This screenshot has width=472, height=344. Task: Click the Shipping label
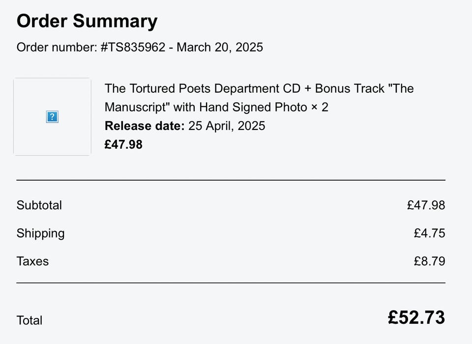point(40,233)
